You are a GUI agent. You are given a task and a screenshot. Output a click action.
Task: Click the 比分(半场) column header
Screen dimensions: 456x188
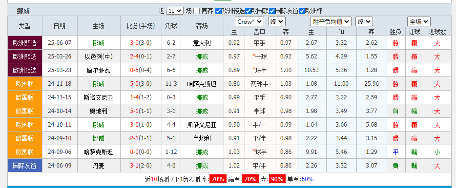point(141,26)
